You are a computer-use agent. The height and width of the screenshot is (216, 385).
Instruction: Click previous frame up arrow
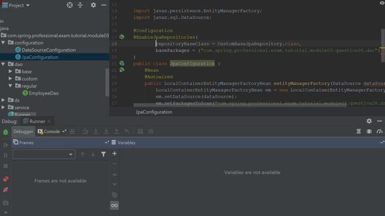click(83, 154)
